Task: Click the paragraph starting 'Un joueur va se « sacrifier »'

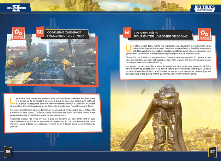Action: point(168,70)
